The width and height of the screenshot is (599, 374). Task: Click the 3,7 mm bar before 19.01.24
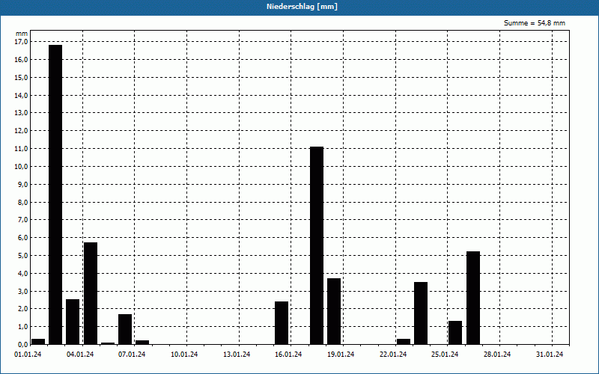point(334,311)
